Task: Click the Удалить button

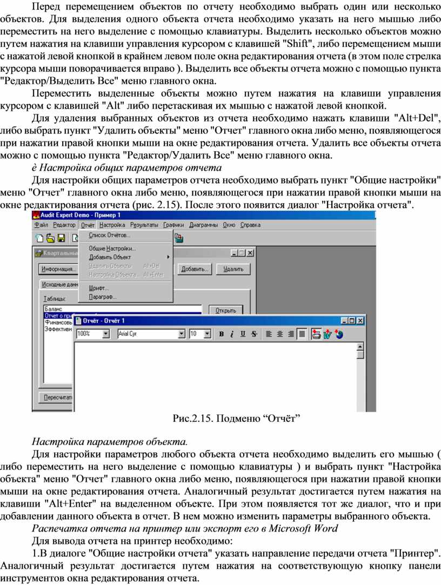Action: 233,269
